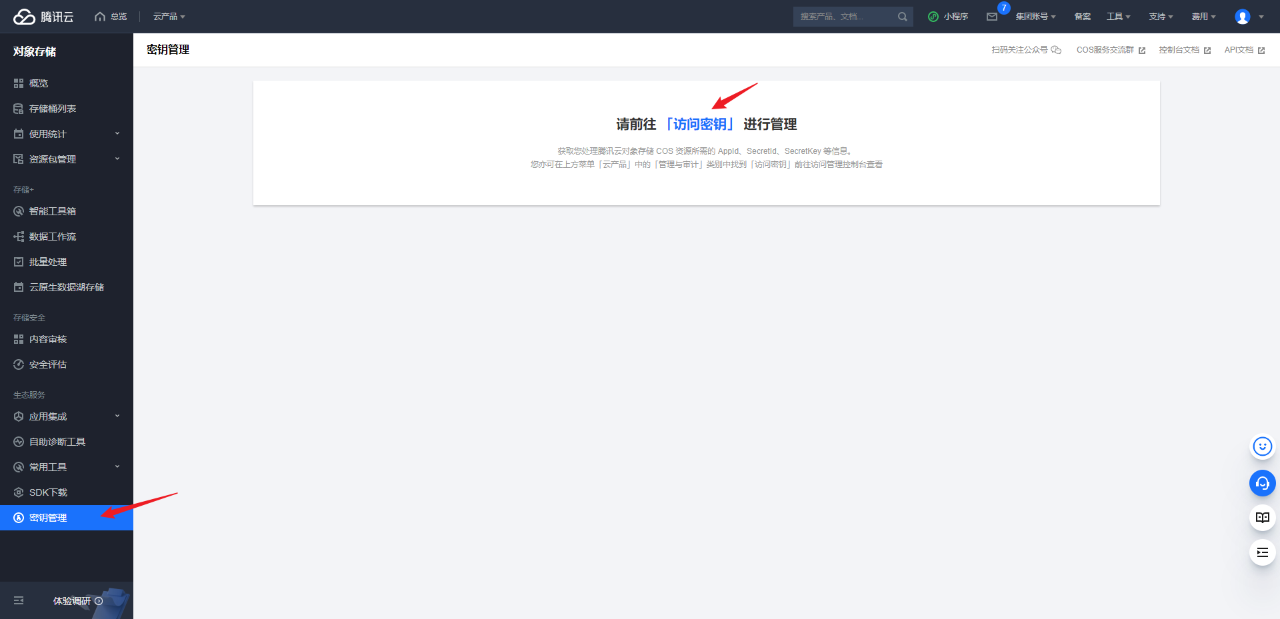The image size is (1280, 619).
Task: Open the 工具 dropdown menu
Action: (x=1119, y=17)
